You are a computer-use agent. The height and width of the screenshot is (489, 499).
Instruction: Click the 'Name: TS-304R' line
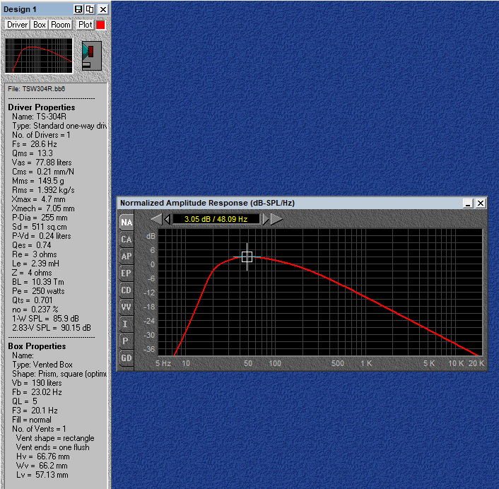click(x=39, y=117)
